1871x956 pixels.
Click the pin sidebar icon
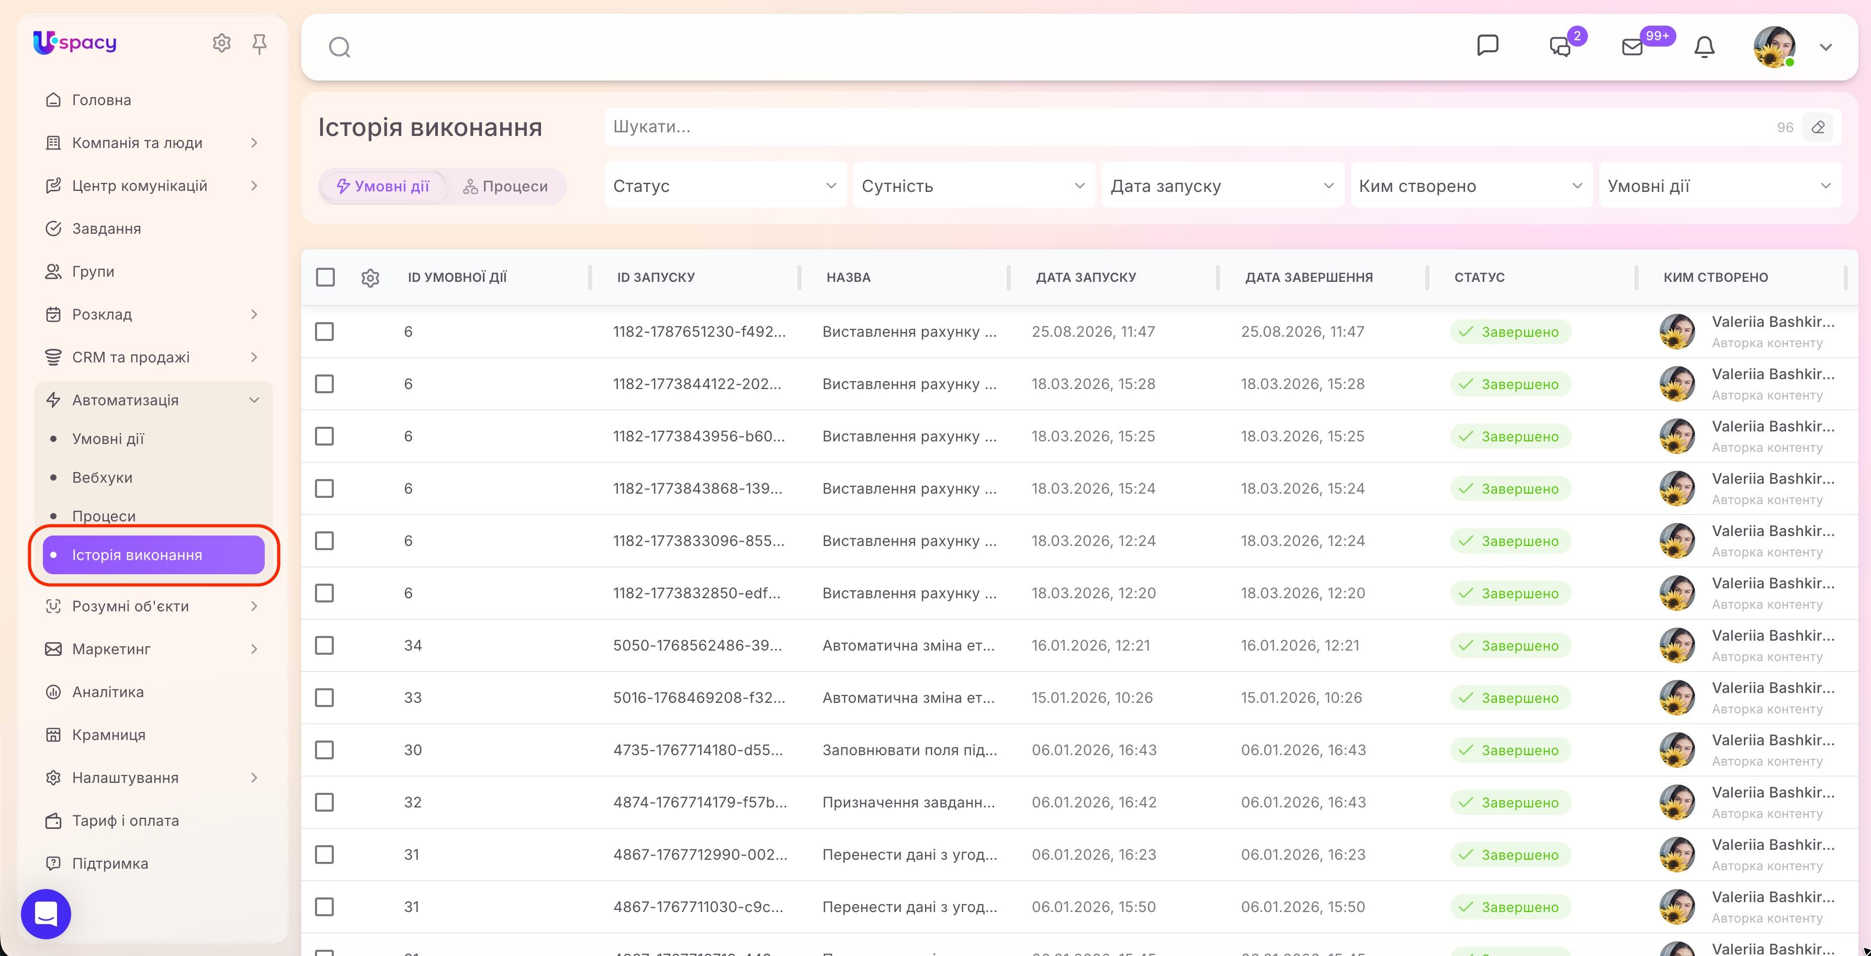260,44
